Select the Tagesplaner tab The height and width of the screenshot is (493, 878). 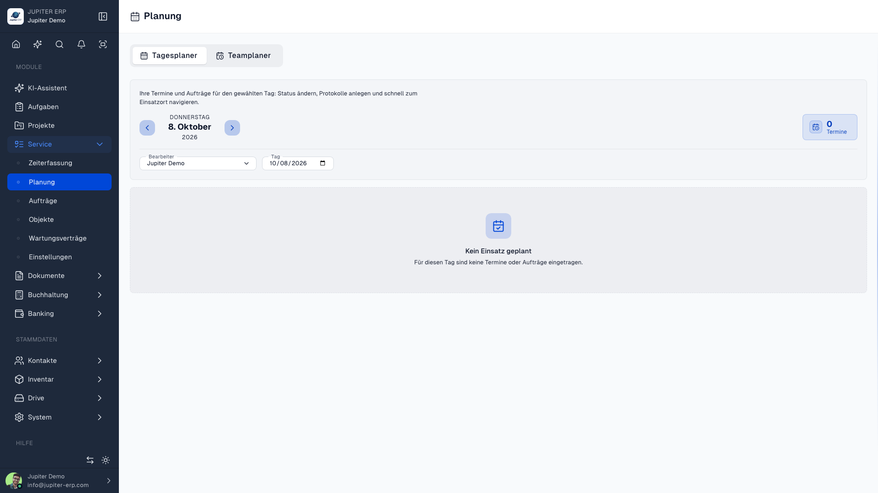(169, 56)
